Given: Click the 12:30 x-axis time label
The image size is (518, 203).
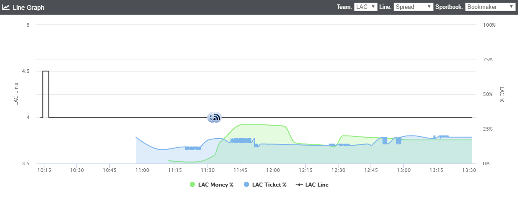Looking at the screenshot, I should pyautogui.click(x=338, y=170).
